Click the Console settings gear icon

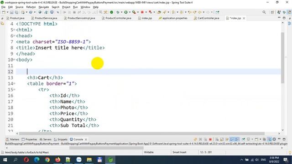coord(274,139)
